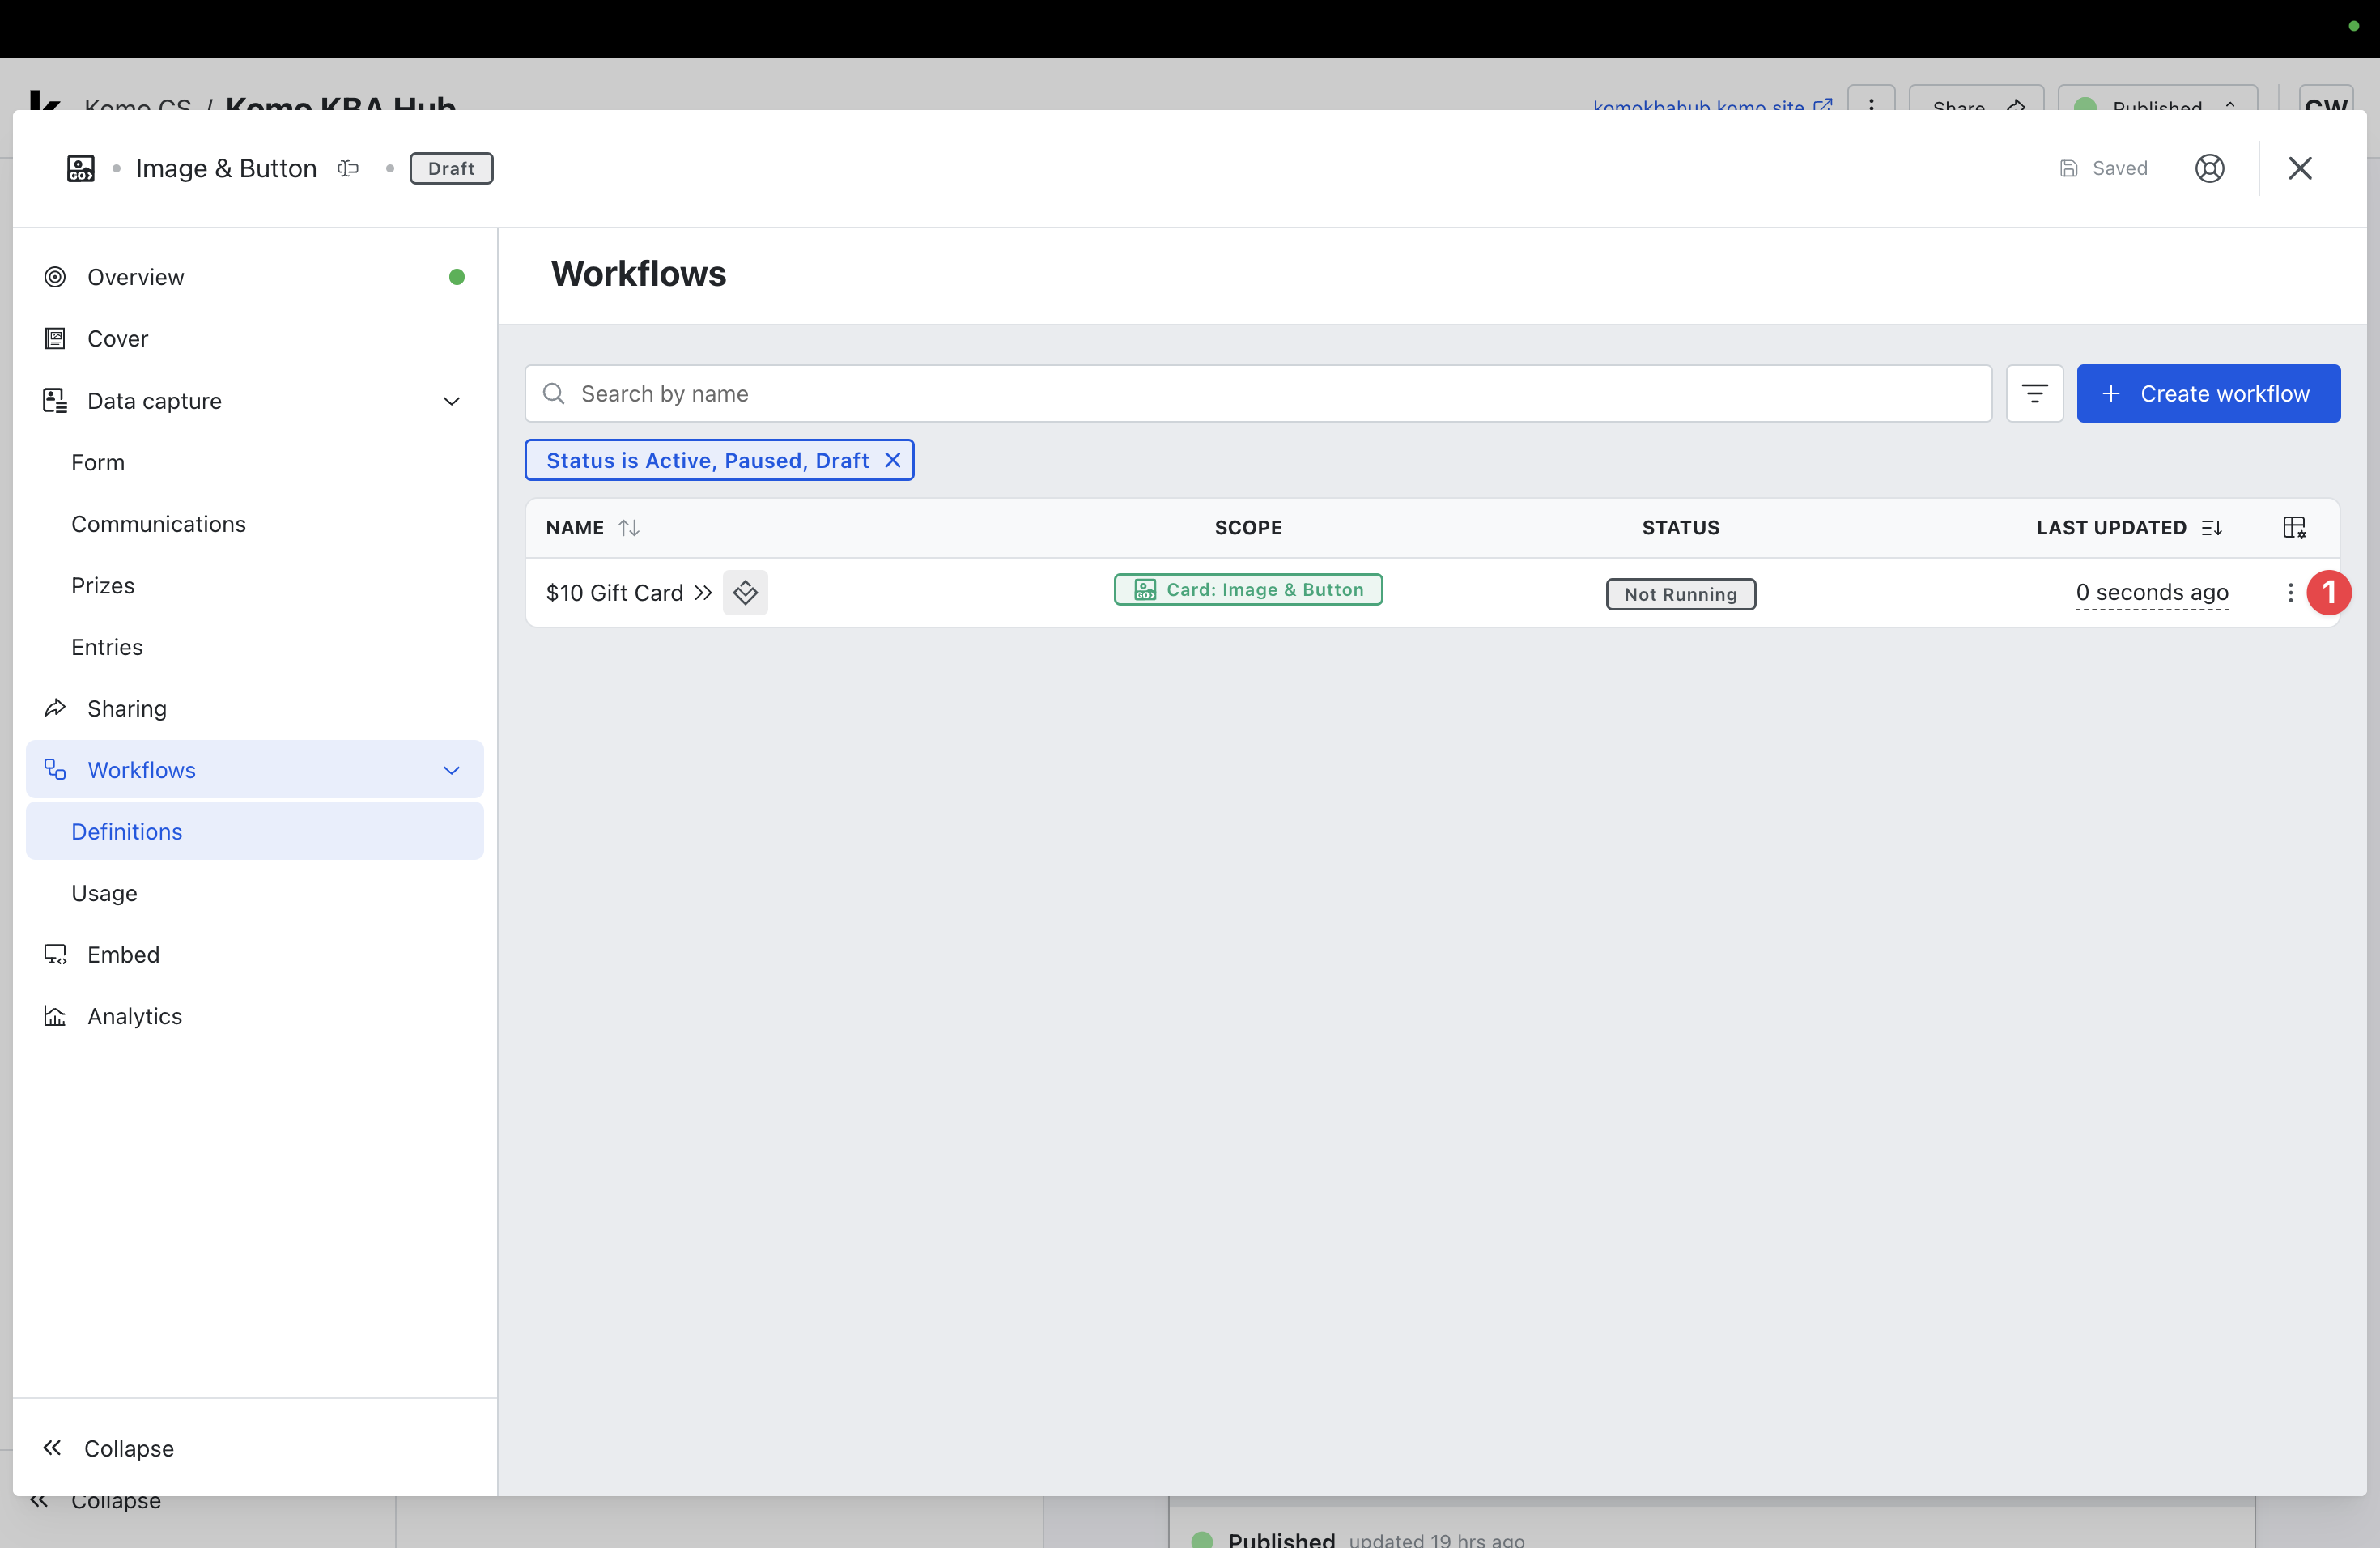The image size is (2380, 1548).
Task: Open three-dot menu for $10 Gift Card row
Action: pos(2290,592)
